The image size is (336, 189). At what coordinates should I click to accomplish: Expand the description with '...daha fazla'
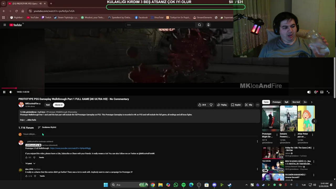(x=31, y=120)
